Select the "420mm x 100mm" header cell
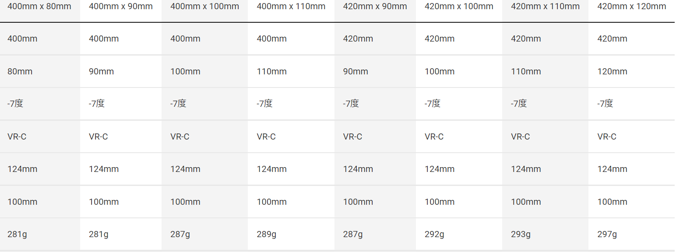This screenshot has height=252, width=676. coord(459,7)
